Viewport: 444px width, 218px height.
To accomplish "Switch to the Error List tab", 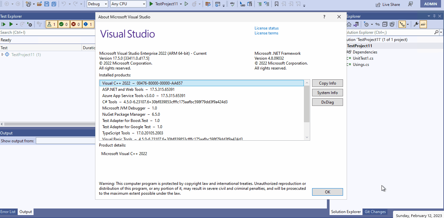I will tap(8, 211).
